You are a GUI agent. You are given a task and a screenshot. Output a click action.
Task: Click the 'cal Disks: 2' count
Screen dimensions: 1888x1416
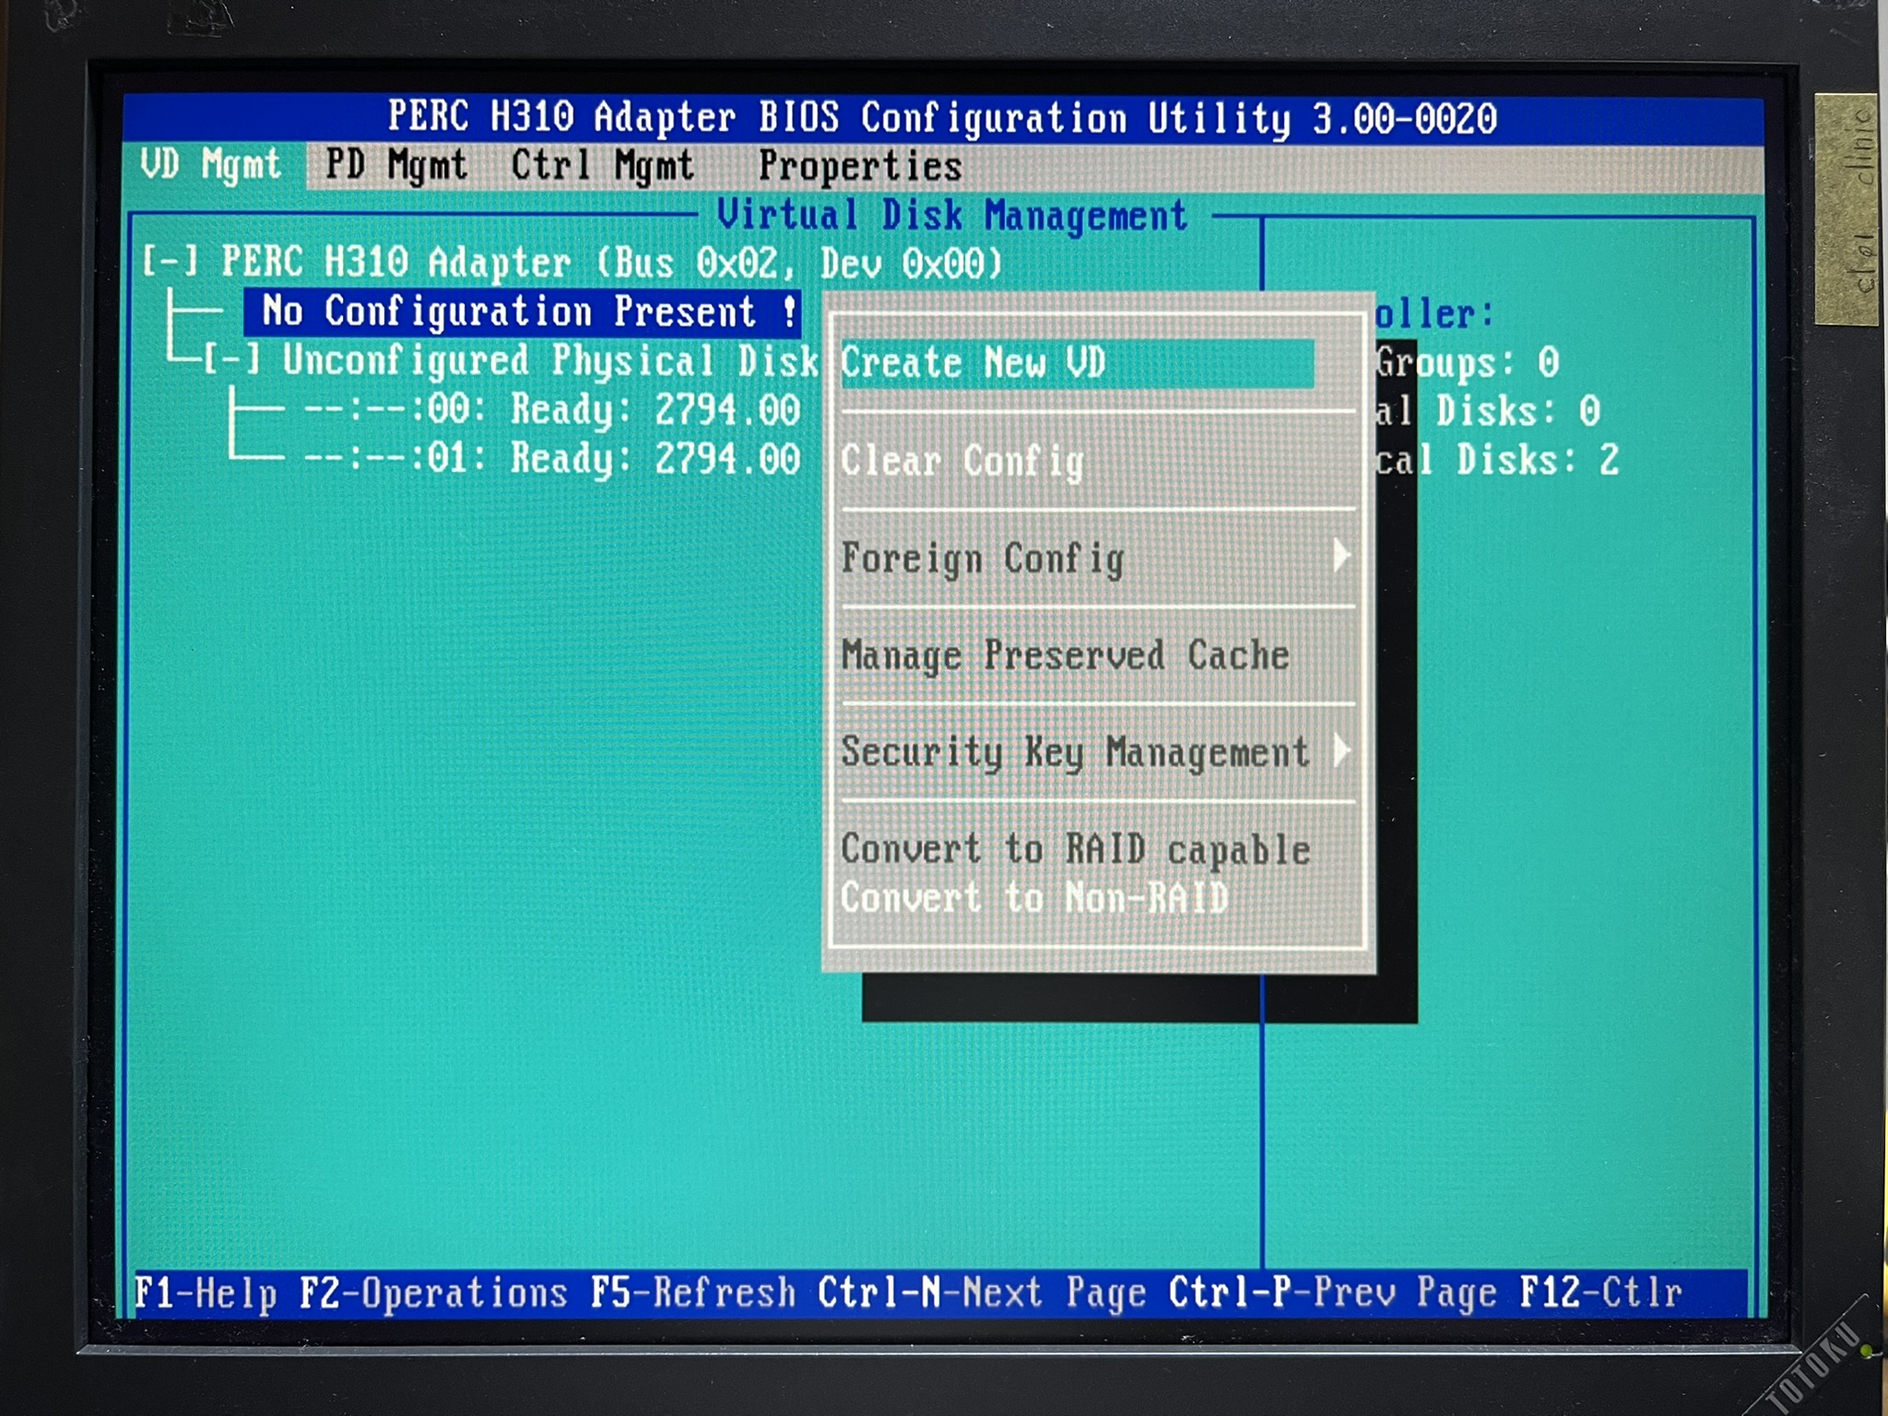[x=1497, y=460]
